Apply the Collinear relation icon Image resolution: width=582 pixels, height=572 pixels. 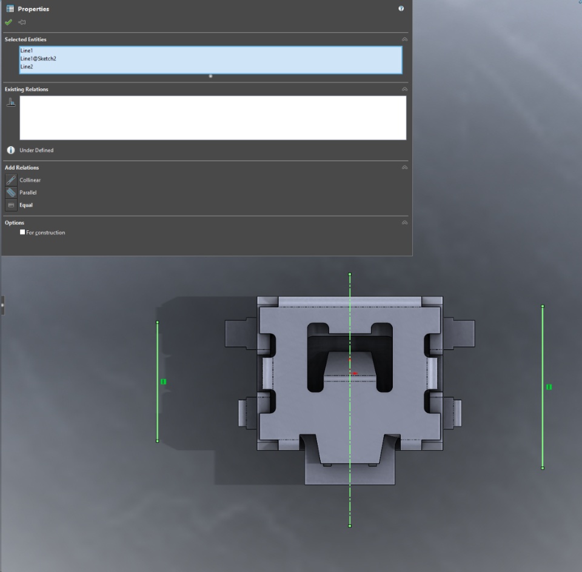pyautogui.click(x=11, y=180)
